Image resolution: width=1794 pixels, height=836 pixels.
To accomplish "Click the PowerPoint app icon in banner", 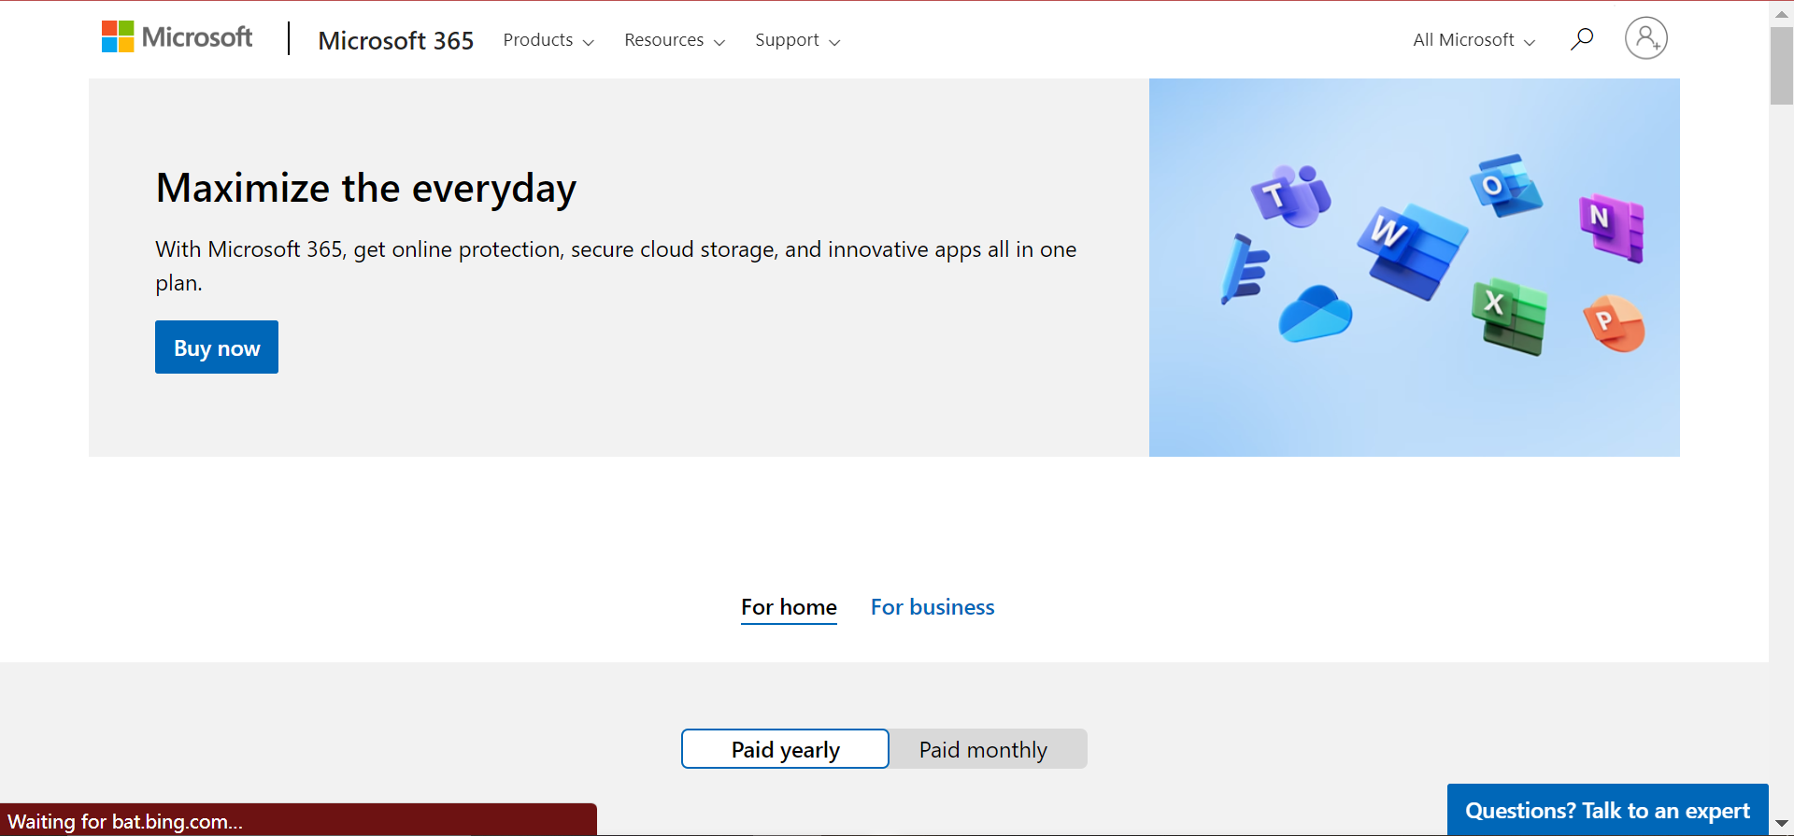I will (1614, 324).
